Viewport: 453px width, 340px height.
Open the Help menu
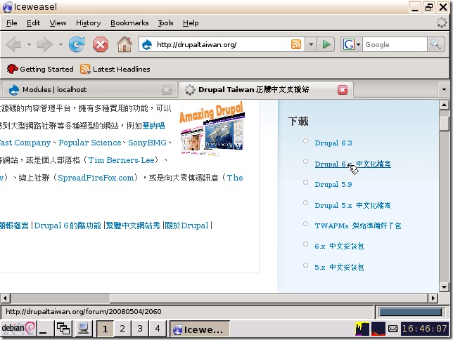(x=191, y=22)
